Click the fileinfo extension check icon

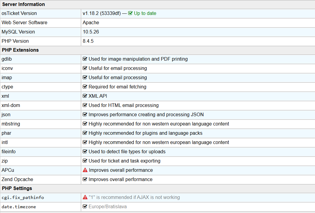coord(85,151)
